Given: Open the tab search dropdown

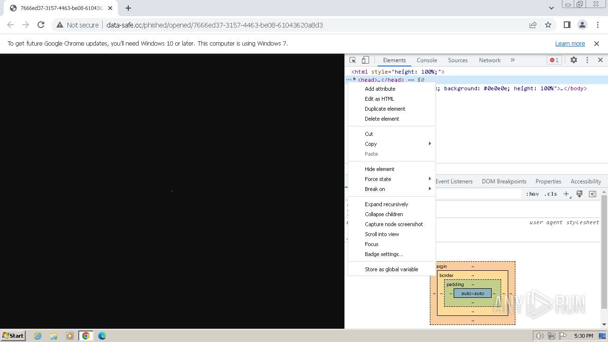Looking at the screenshot, I should (x=551, y=8).
